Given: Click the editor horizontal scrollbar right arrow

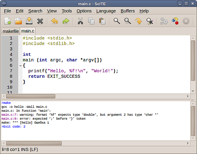Looking at the screenshot, I should pyautogui.click(x=188, y=96).
